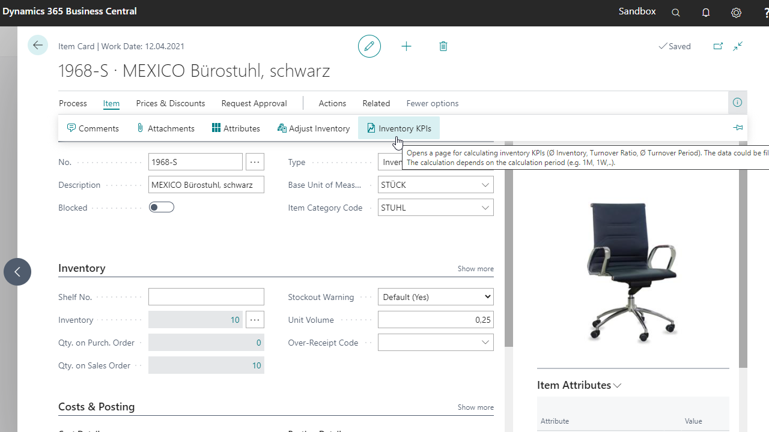Click the back arrow button

[38, 46]
